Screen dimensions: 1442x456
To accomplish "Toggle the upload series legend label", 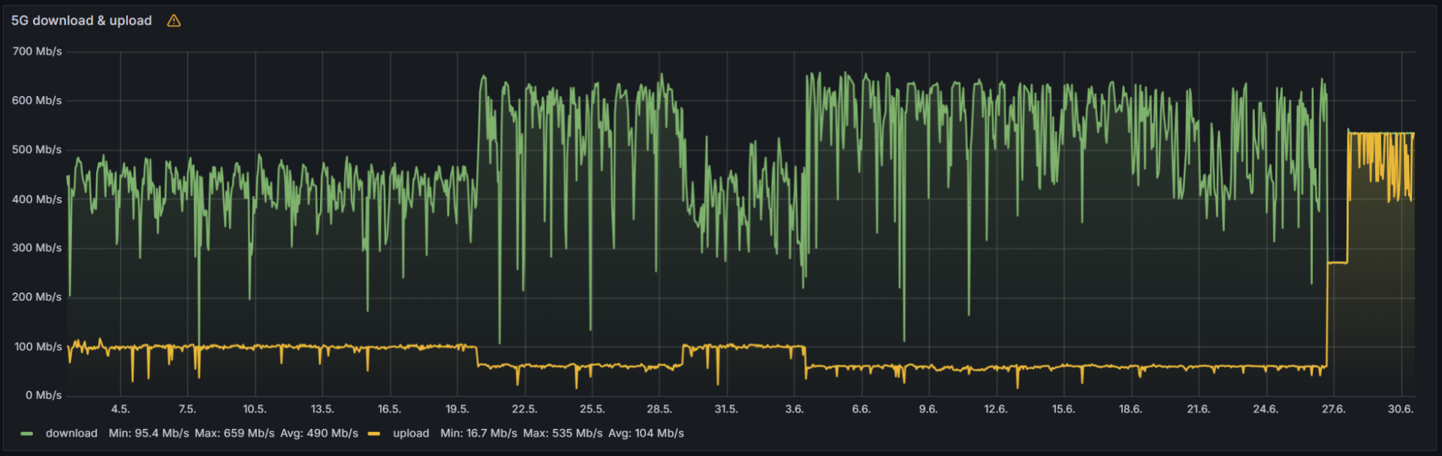I will click(x=411, y=433).
